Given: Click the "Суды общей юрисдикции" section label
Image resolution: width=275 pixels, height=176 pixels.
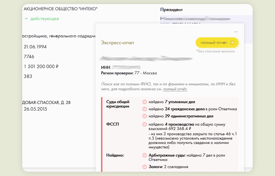Looking at the screenshot, I should tap(118, 104).
